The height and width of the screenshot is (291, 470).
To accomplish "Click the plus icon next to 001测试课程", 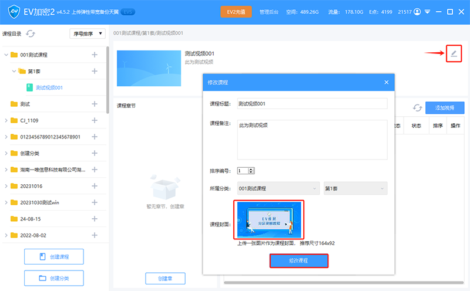I will click(95, 55).
